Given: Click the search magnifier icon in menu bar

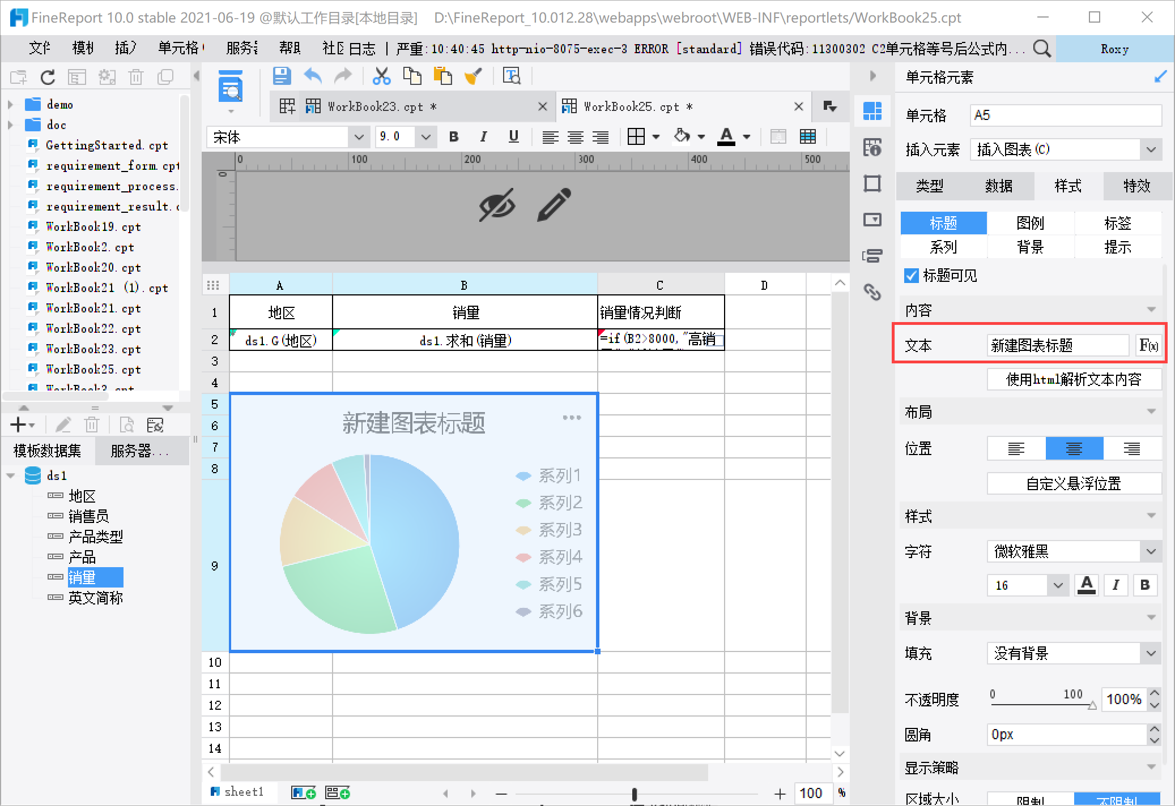Looking at the screenshot, I should pyautogui.click(x=1041, y=49).
